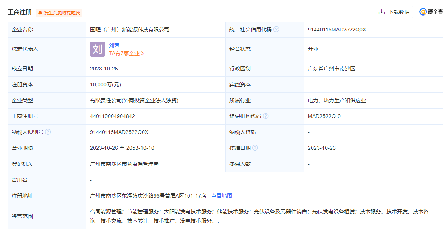
Task: Click the help icon next to 核准日期
Action: (255, 148)
